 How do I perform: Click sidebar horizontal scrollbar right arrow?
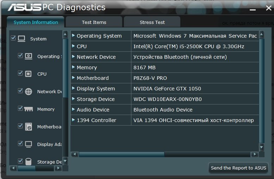[x=58, y=168]
